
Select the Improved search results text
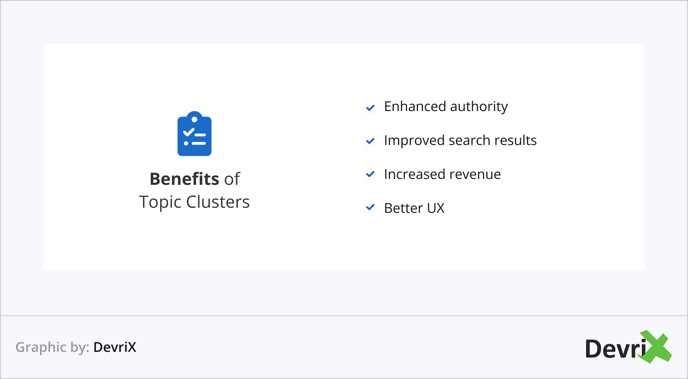[460, 140]
